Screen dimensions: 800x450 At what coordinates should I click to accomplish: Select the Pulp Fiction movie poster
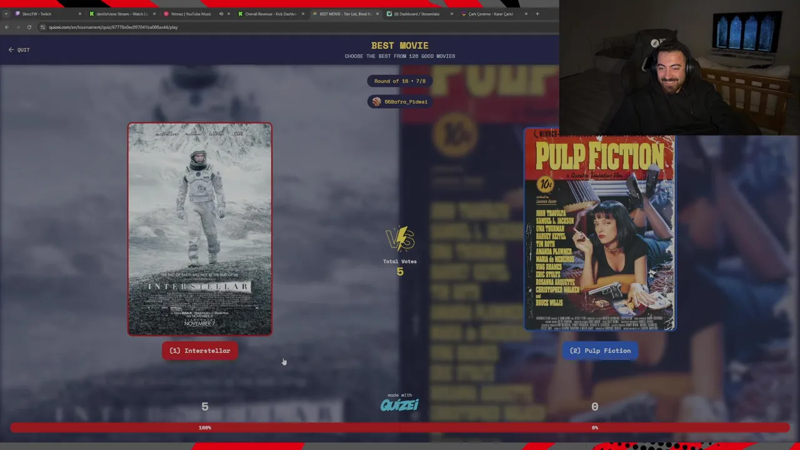[x=600, y=229]
